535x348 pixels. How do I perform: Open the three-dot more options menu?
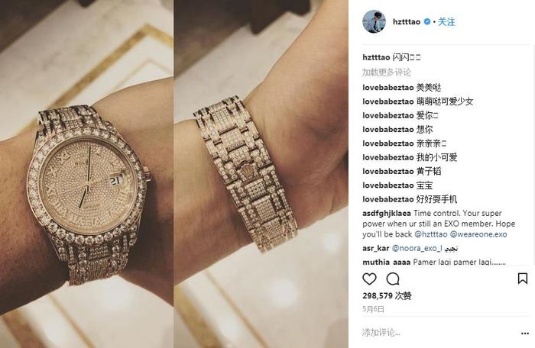525,333
